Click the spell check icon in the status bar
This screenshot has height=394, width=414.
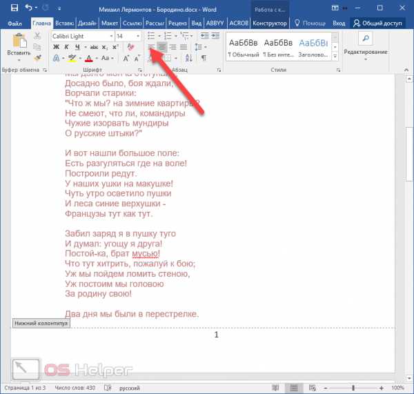[x=108, y=388]
